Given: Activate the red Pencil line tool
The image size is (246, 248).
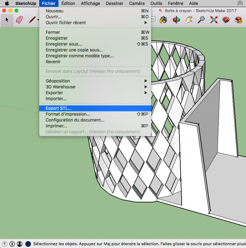Looking at the screenshot, I should [x=32, y=20].
